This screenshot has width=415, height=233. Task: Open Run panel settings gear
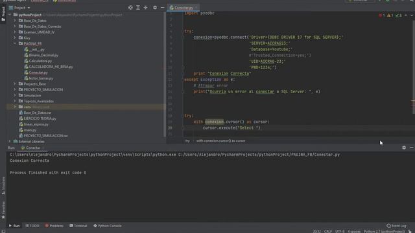click(x=404, y=148)
